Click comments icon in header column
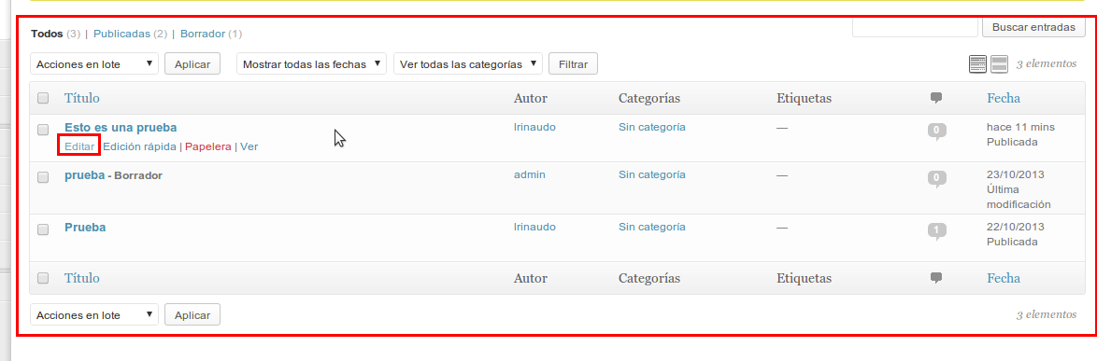Viewport: 1097px width, 361px height. tap(936, 99)
